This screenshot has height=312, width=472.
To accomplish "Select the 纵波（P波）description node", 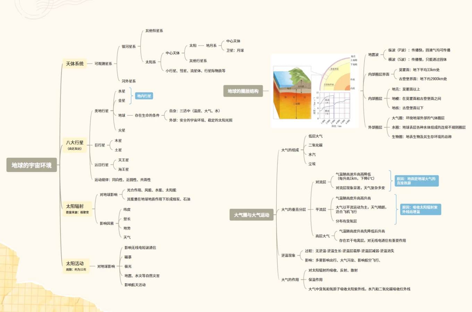I will pos(419,50).
